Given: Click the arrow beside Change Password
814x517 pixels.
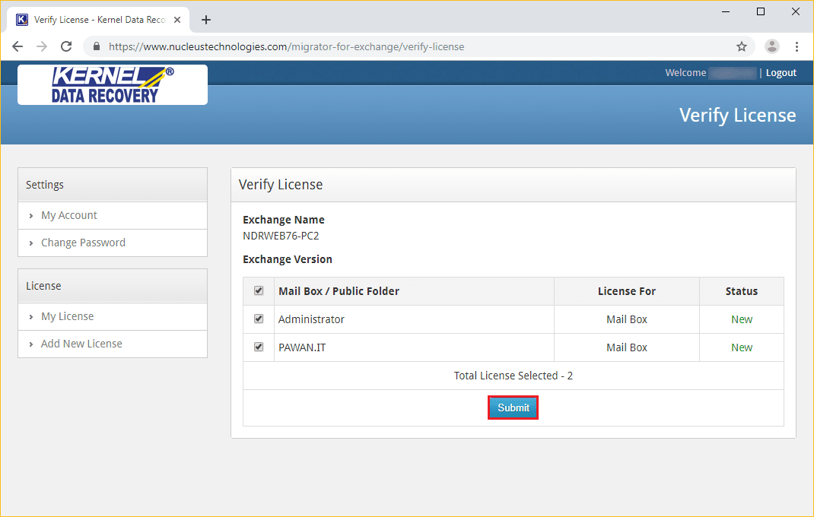Looking at the screenshot, I should click(x=31, y=243).
